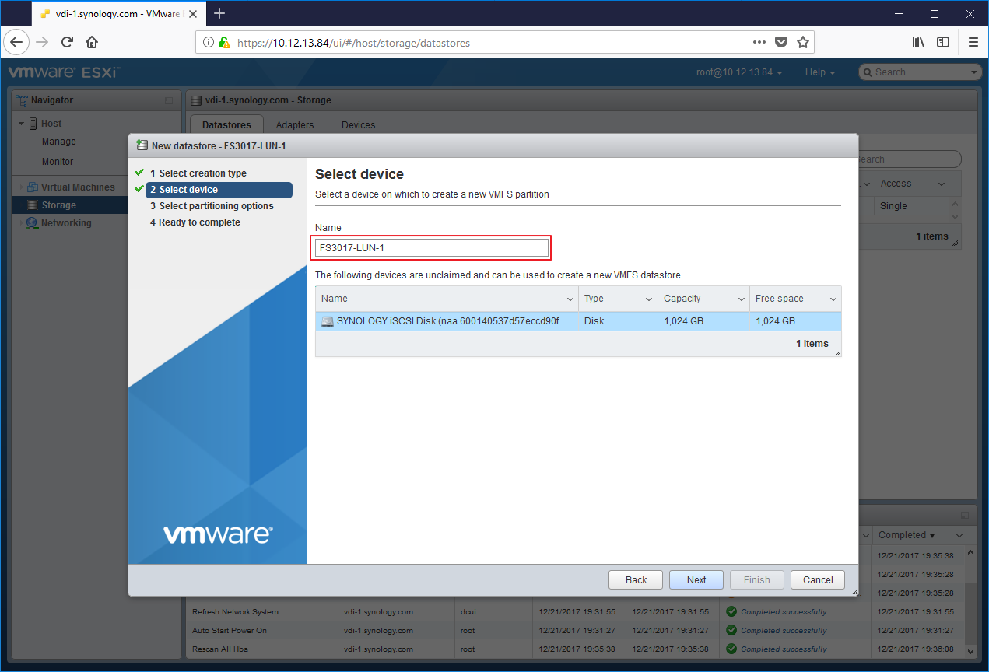This screenshot has height=672, width=989.
Task: Select wizard step 2 Select device
Action: [x=219, y=190]
